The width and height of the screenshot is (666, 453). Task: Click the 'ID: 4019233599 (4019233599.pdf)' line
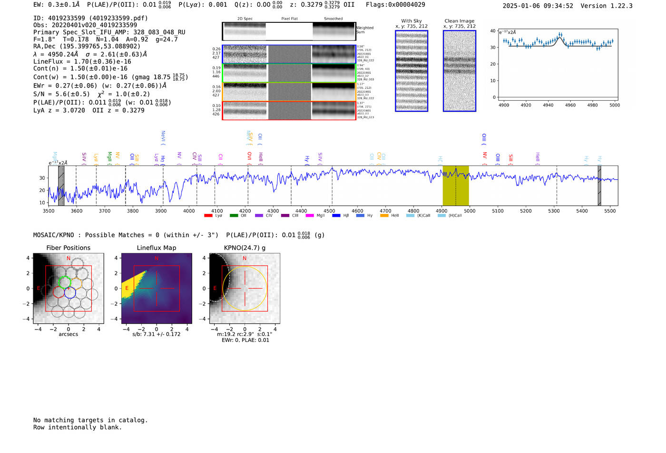point(90,18)
